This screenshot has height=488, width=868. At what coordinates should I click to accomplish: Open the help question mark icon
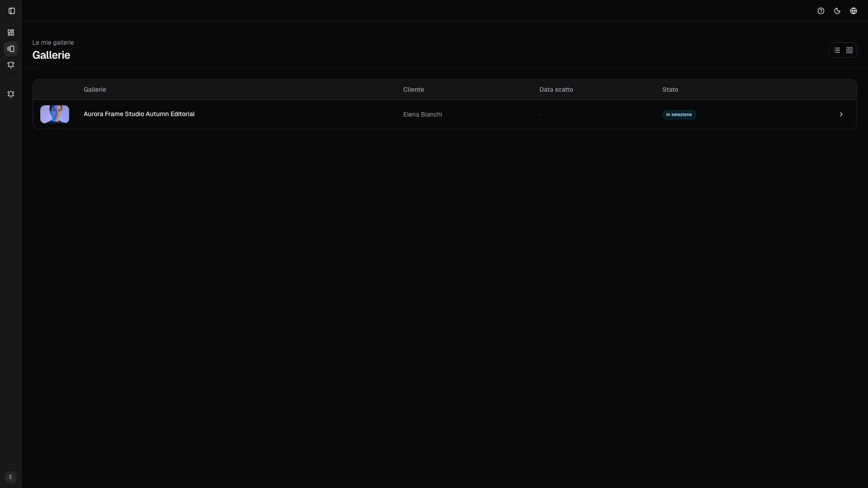coord(821,11)
